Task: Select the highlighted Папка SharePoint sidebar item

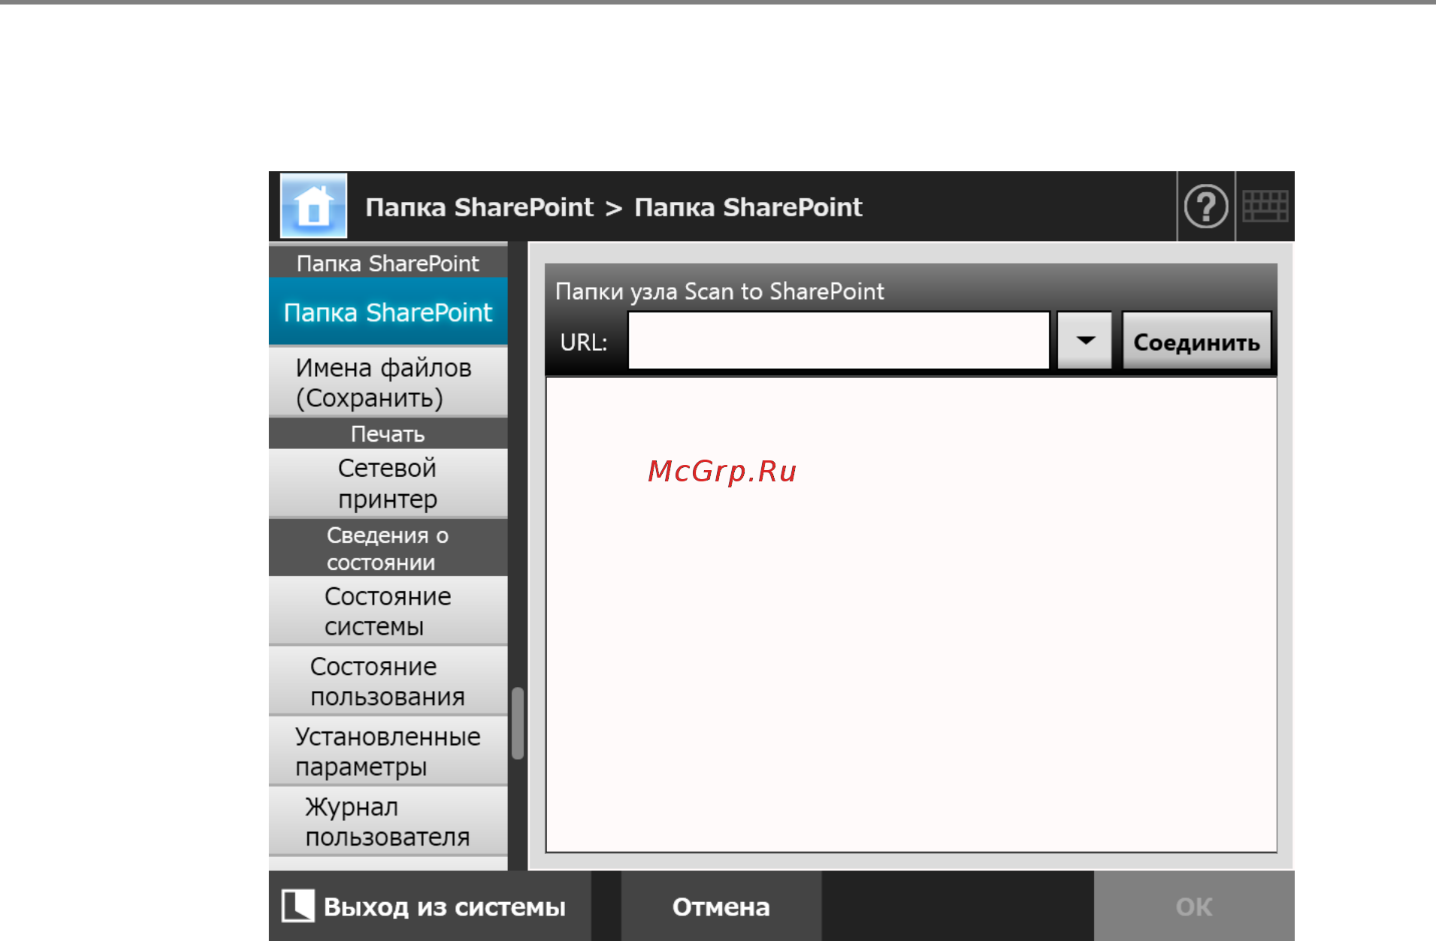Action: coord(388,312)
